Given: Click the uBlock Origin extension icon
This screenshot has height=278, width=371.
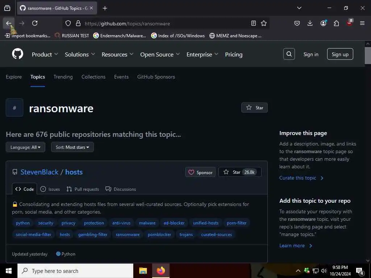Looking at the screenshot, I should [350, 23].
